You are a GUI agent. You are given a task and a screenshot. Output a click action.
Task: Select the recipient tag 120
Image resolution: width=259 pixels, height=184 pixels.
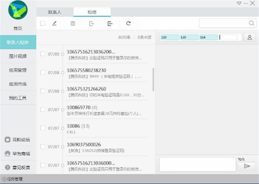coord(189,37)
